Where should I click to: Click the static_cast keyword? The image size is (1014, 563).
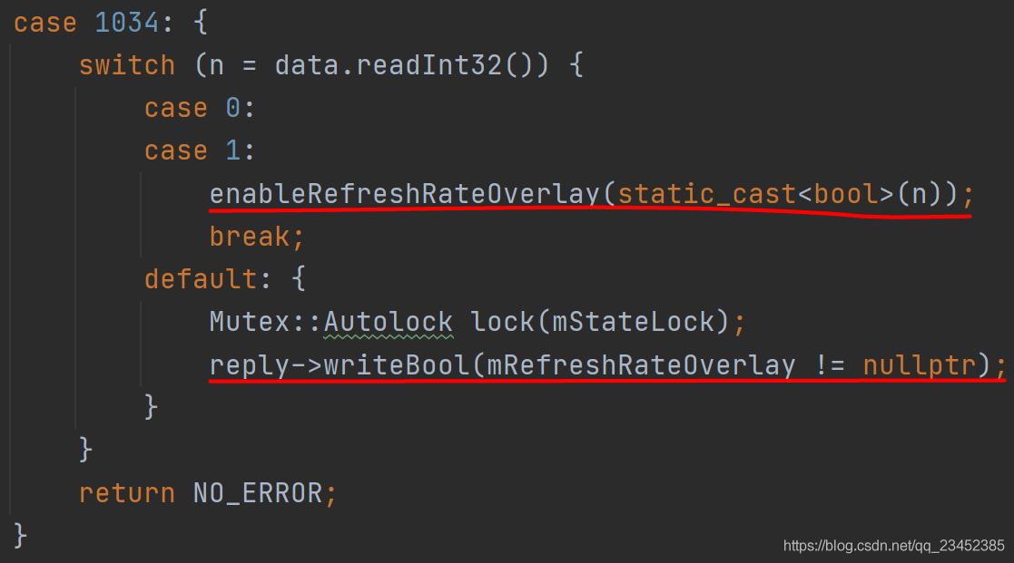(x=706, y=193)
